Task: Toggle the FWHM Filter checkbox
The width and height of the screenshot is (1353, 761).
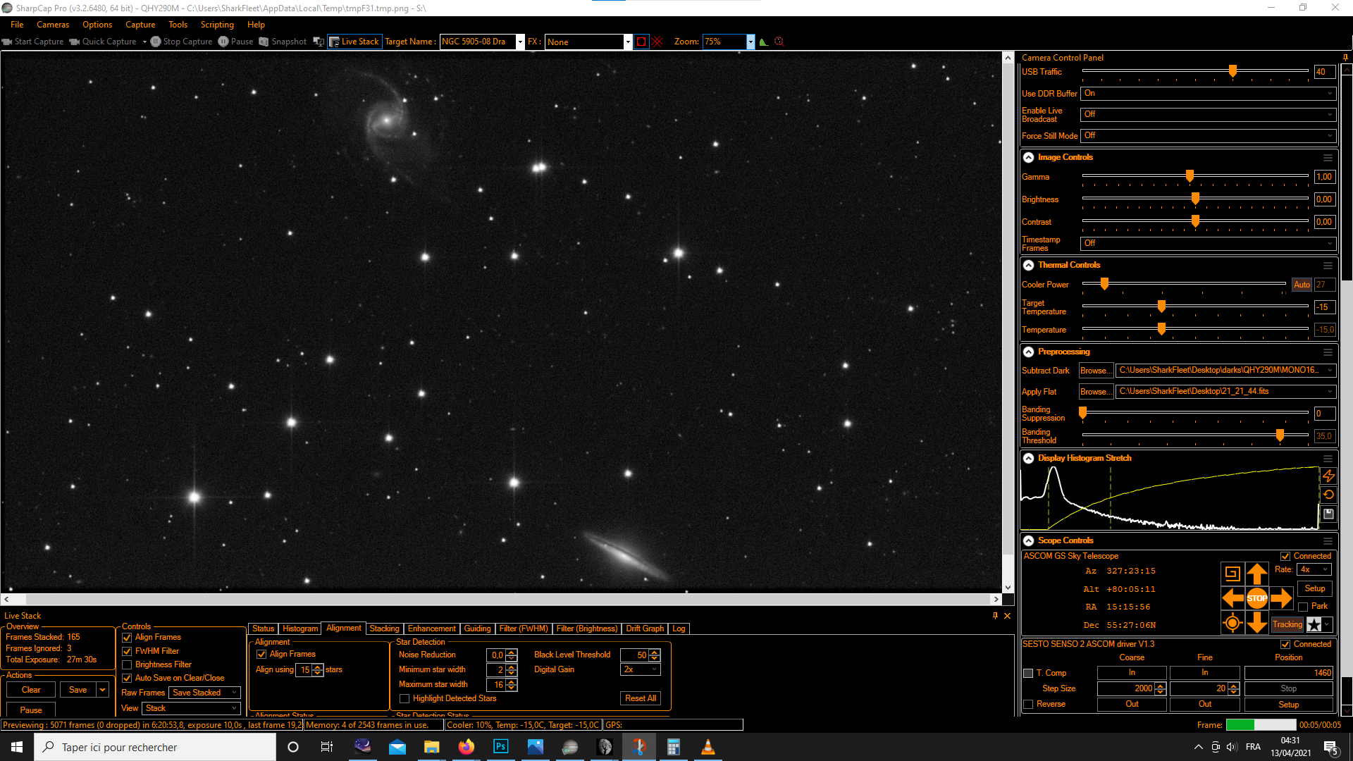Action: (x=127, y=651)
